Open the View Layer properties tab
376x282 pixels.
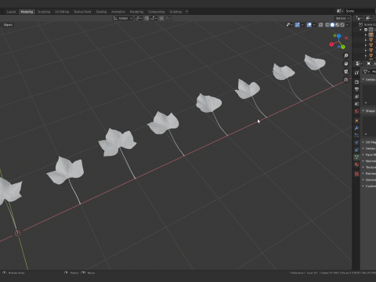(x=356, y=96)
